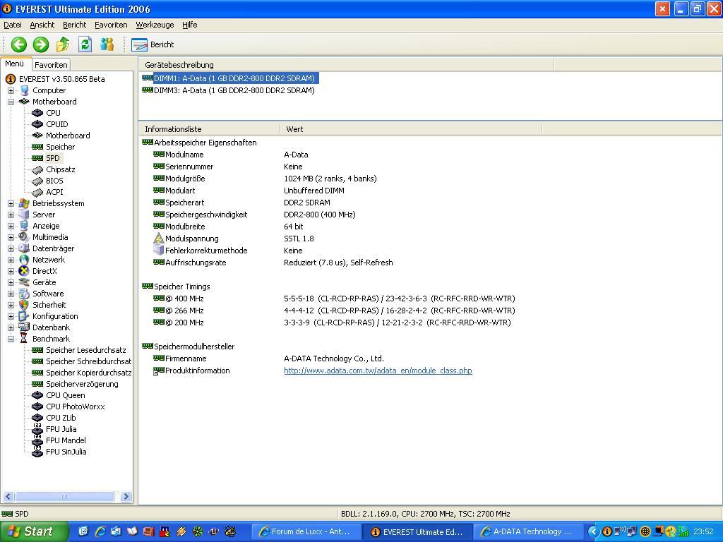The image size is (723, 542).
Task: Select Speicher Kopierdurchsatz benchmark
Action: point(88,373)
